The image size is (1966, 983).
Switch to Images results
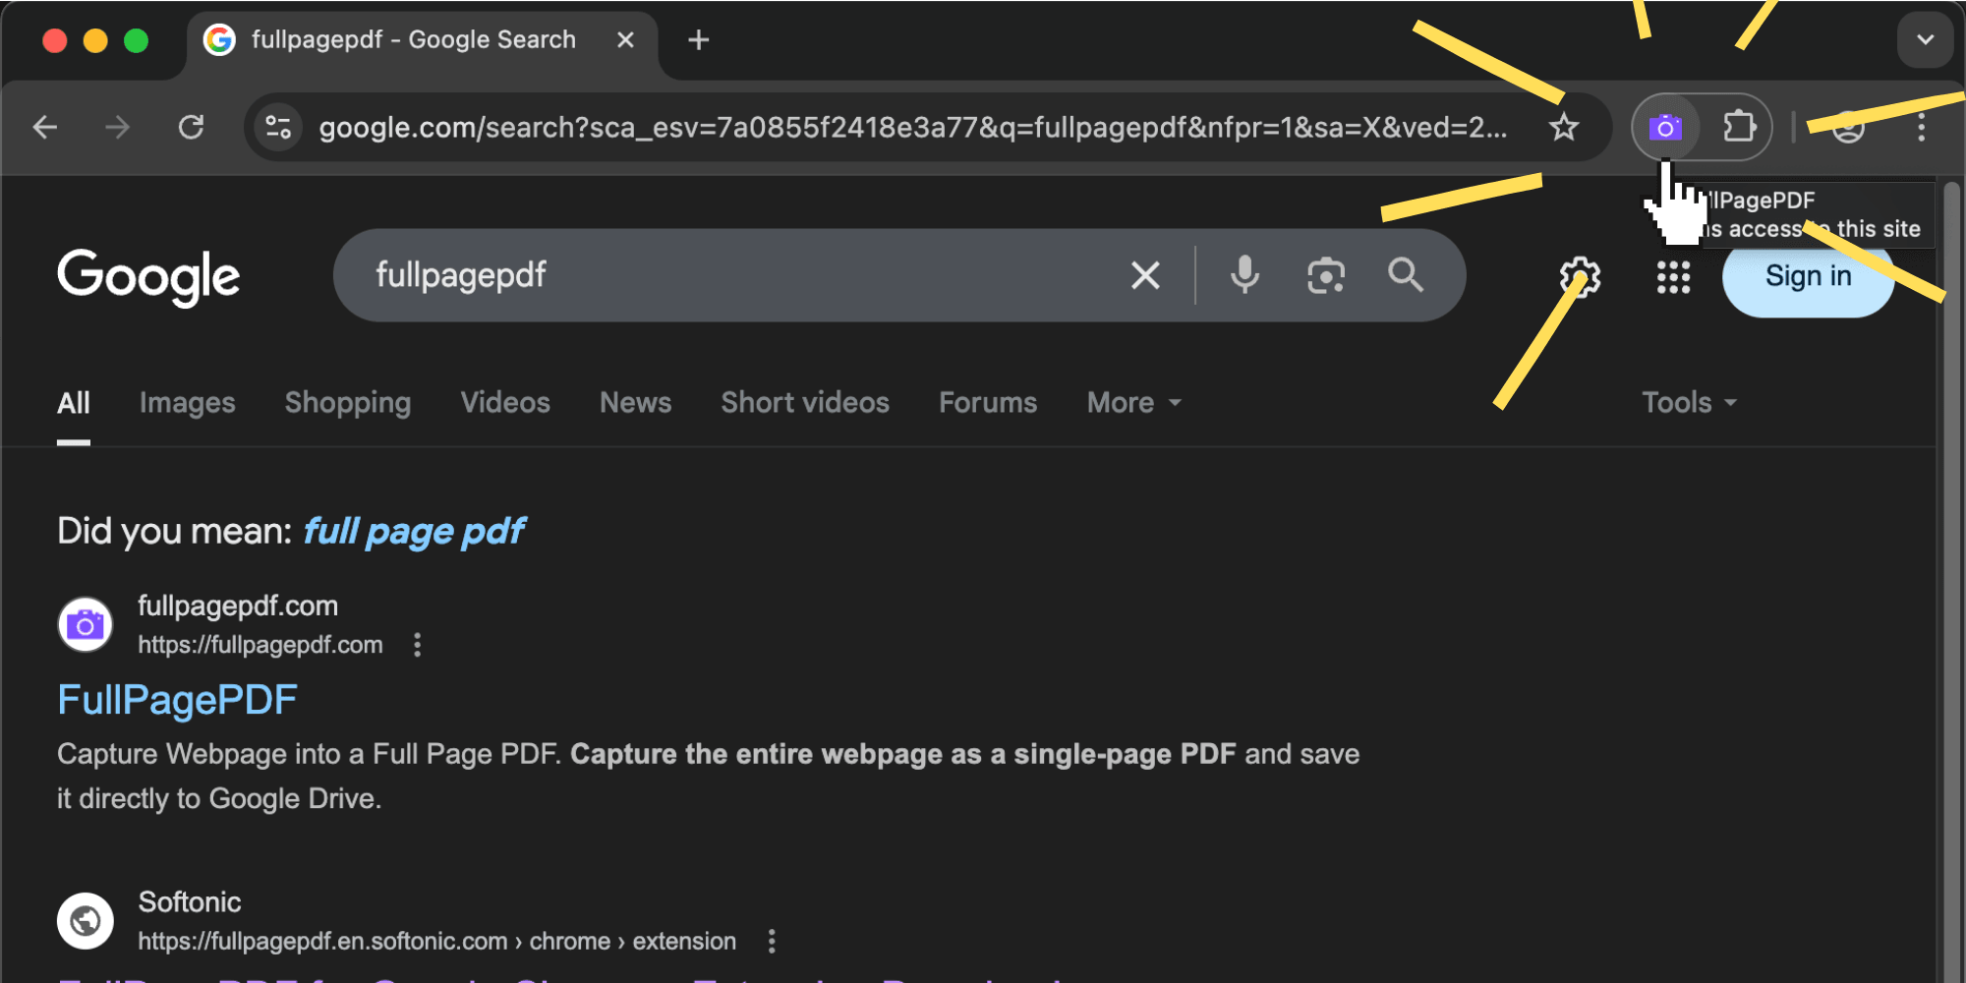pyautogui.click(x=187, y=403)
